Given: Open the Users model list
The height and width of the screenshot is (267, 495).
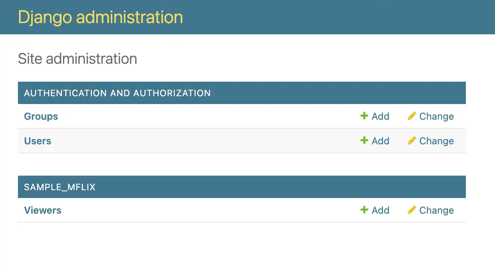Looking at the screenshot, I should click(37, 141).
